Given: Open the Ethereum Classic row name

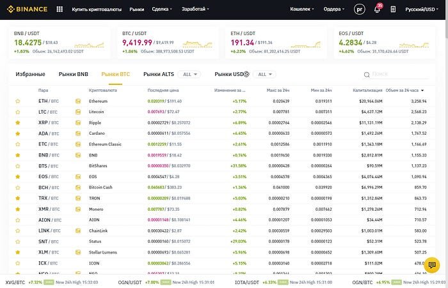Looking at the screenshot, I should click(105, 144).
